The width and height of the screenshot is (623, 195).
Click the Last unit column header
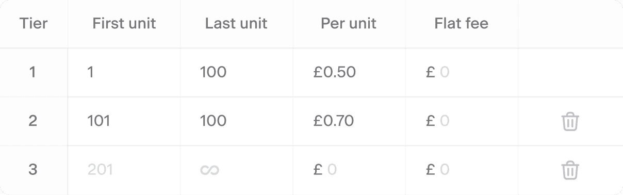[x=236, y=23]
